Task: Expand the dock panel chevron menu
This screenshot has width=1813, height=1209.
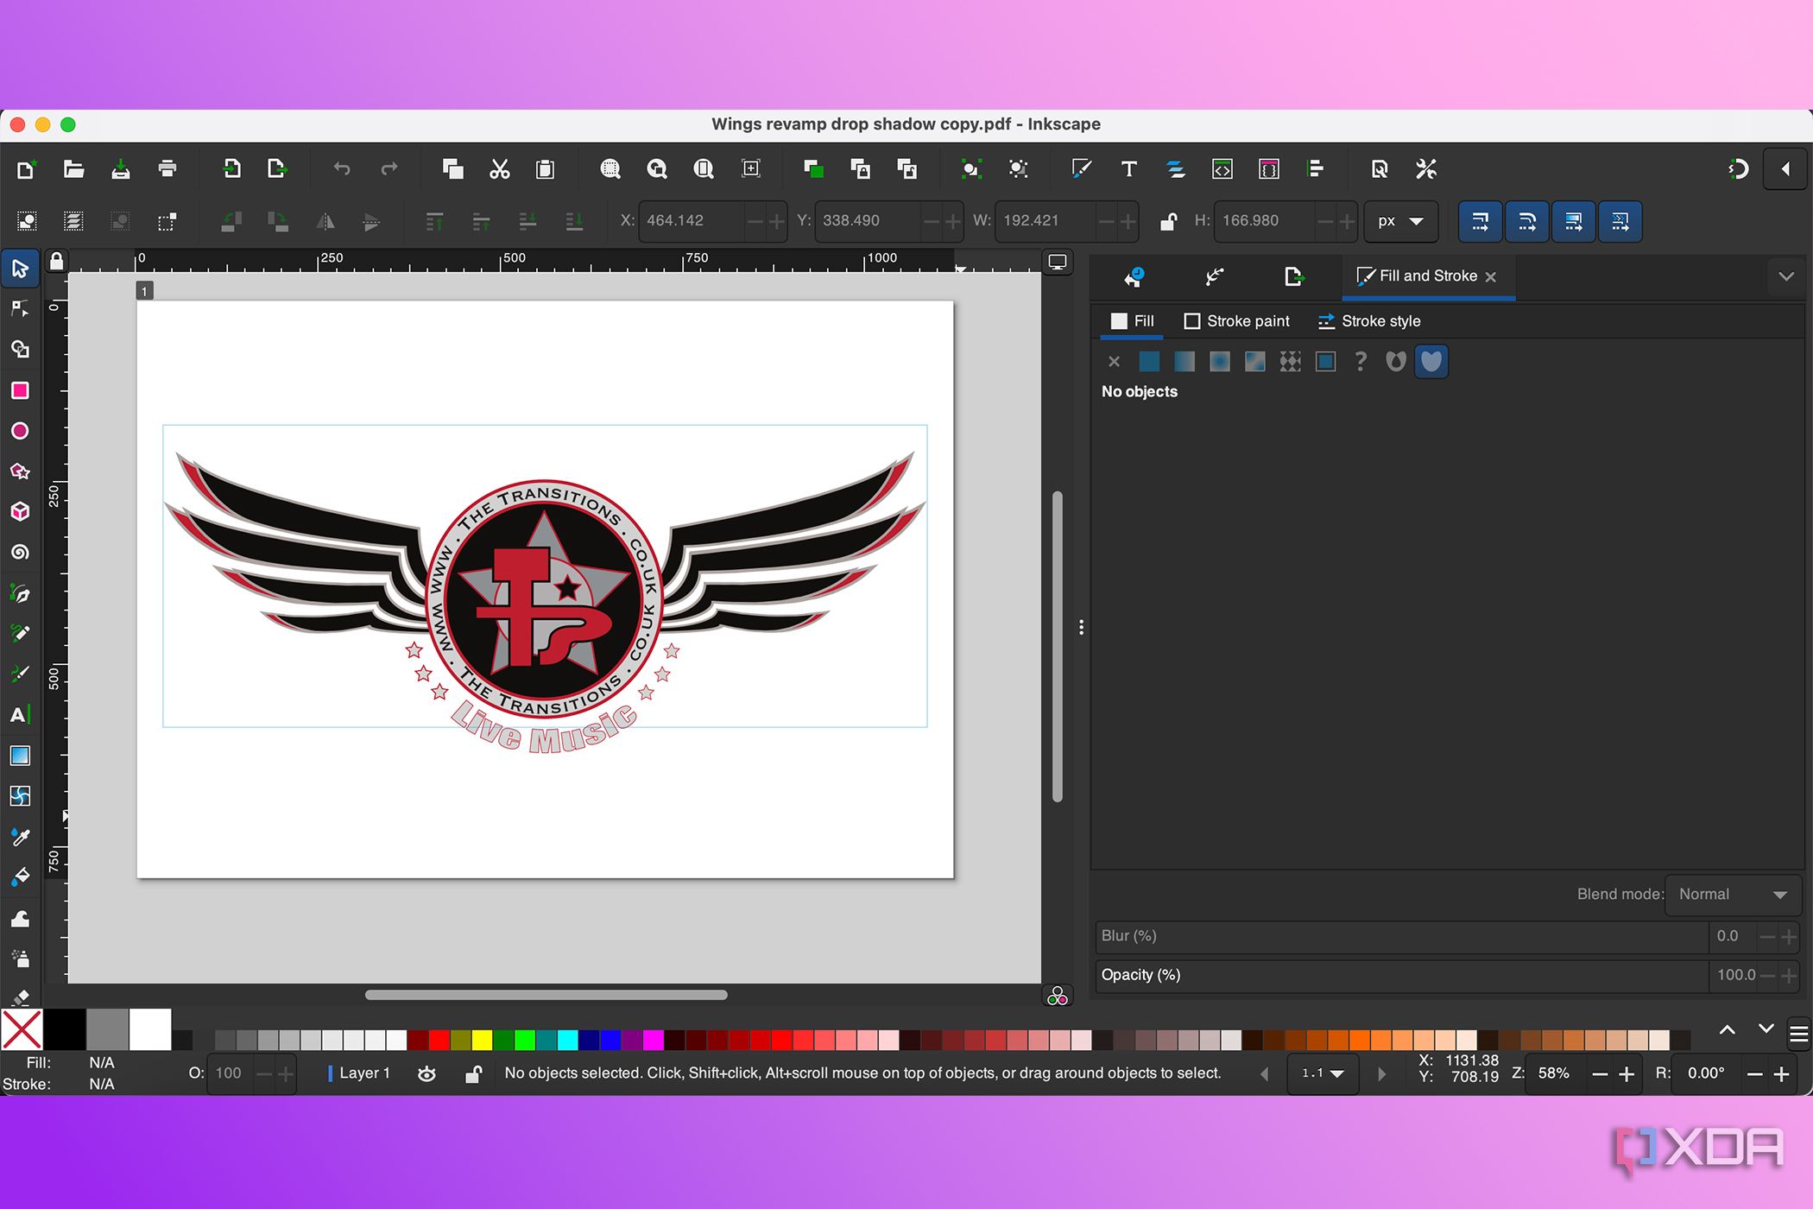Action: click(x=1786, y=276)
